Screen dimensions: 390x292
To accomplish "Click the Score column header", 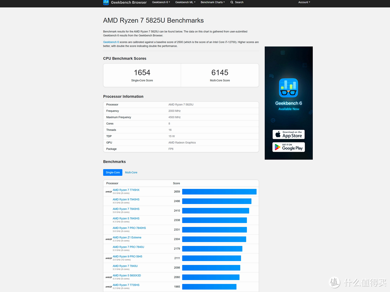I will (x=176, y=183).
